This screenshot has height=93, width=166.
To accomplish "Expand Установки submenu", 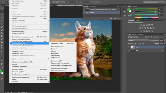I will (29, 82).
